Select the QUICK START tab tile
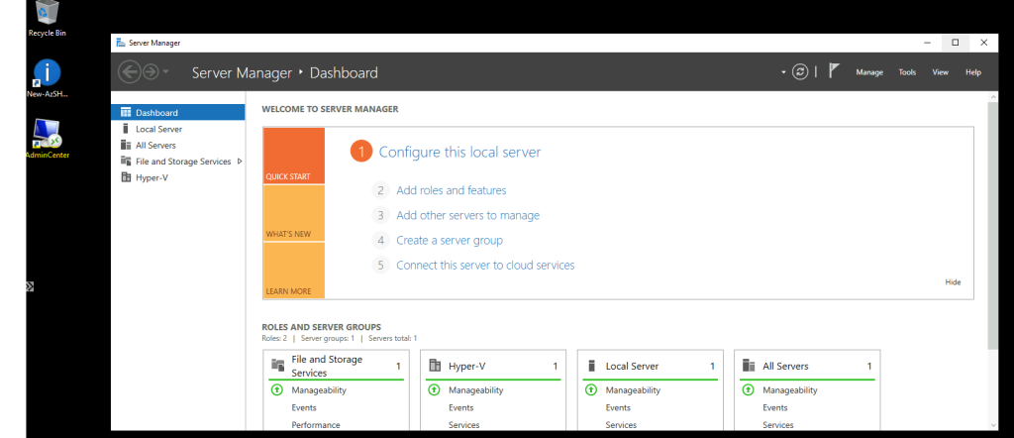Image resolution: width=1014 pixels, height=438 pixels. coord(294,156)
